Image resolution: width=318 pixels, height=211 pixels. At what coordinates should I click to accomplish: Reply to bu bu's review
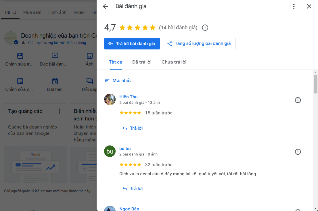click(x=133, y=189)
